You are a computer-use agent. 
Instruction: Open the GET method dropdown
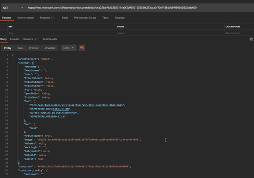pyautogui.click(x=13, y=8)
